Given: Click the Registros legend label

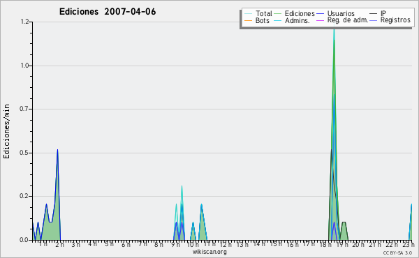Looking at the screenshot, I should coord(395,20).
